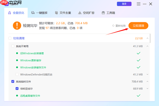This screenshot has width=159, height=106.
Task: Click the 缩略图缓存 label
Action: (x=26, y=89)
